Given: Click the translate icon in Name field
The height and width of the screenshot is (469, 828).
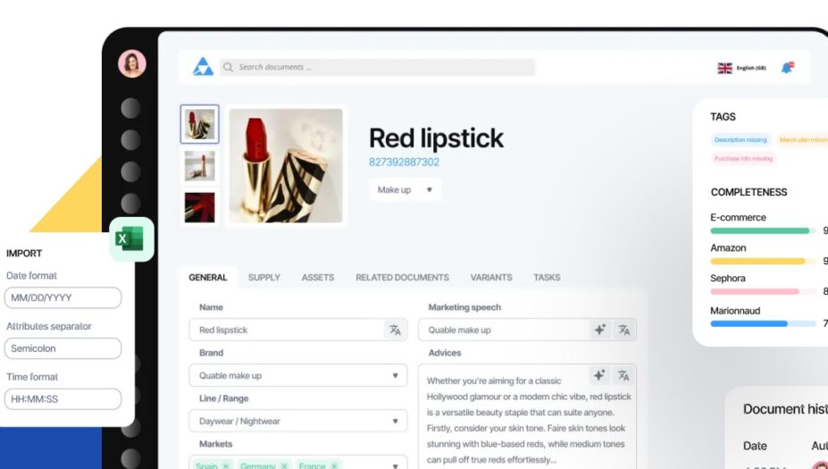Looking at the screenshot, I should 395,331.
